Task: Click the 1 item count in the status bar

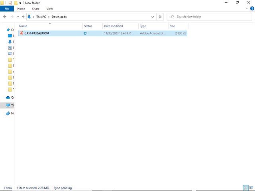Action: [x=8, y=188]
